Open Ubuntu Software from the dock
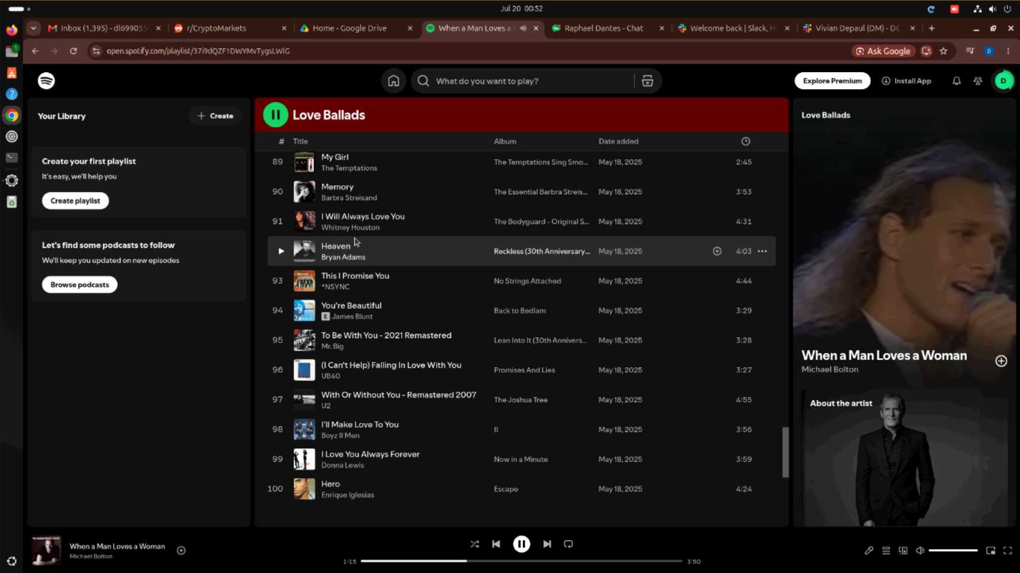Image resolution: width=1020 pixels, height=573 pixels. click(12, 73)
